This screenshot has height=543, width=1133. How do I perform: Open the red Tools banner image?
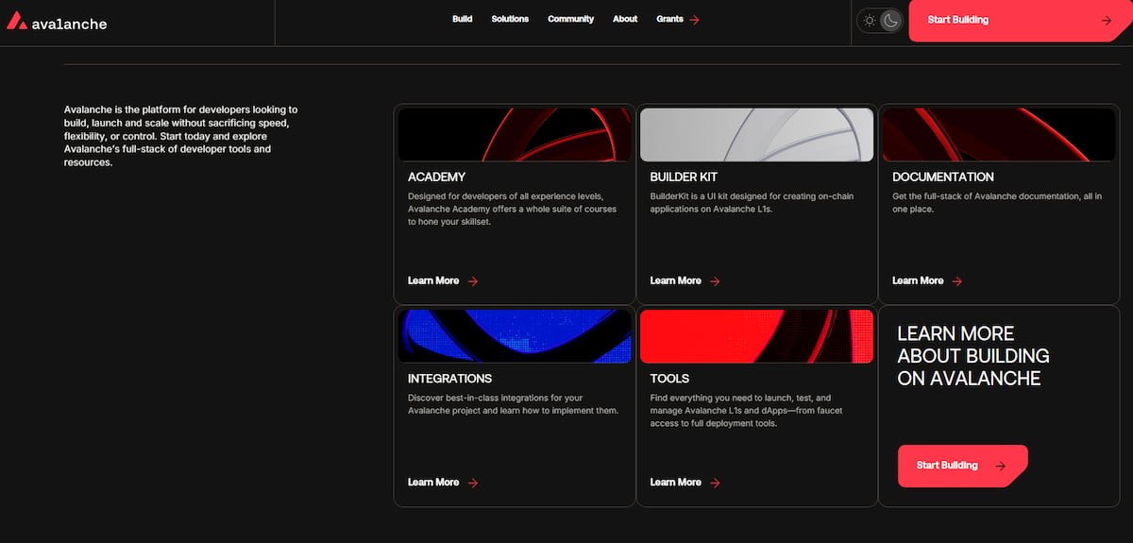757,336
